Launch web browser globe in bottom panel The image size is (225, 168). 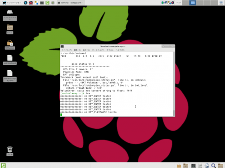pos(207,166)
